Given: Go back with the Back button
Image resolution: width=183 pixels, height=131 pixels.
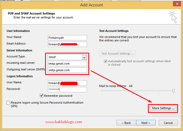Looking at the screenshot, I should click(126, 123).
